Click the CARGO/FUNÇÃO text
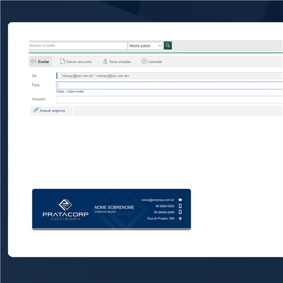 [105, 212]
